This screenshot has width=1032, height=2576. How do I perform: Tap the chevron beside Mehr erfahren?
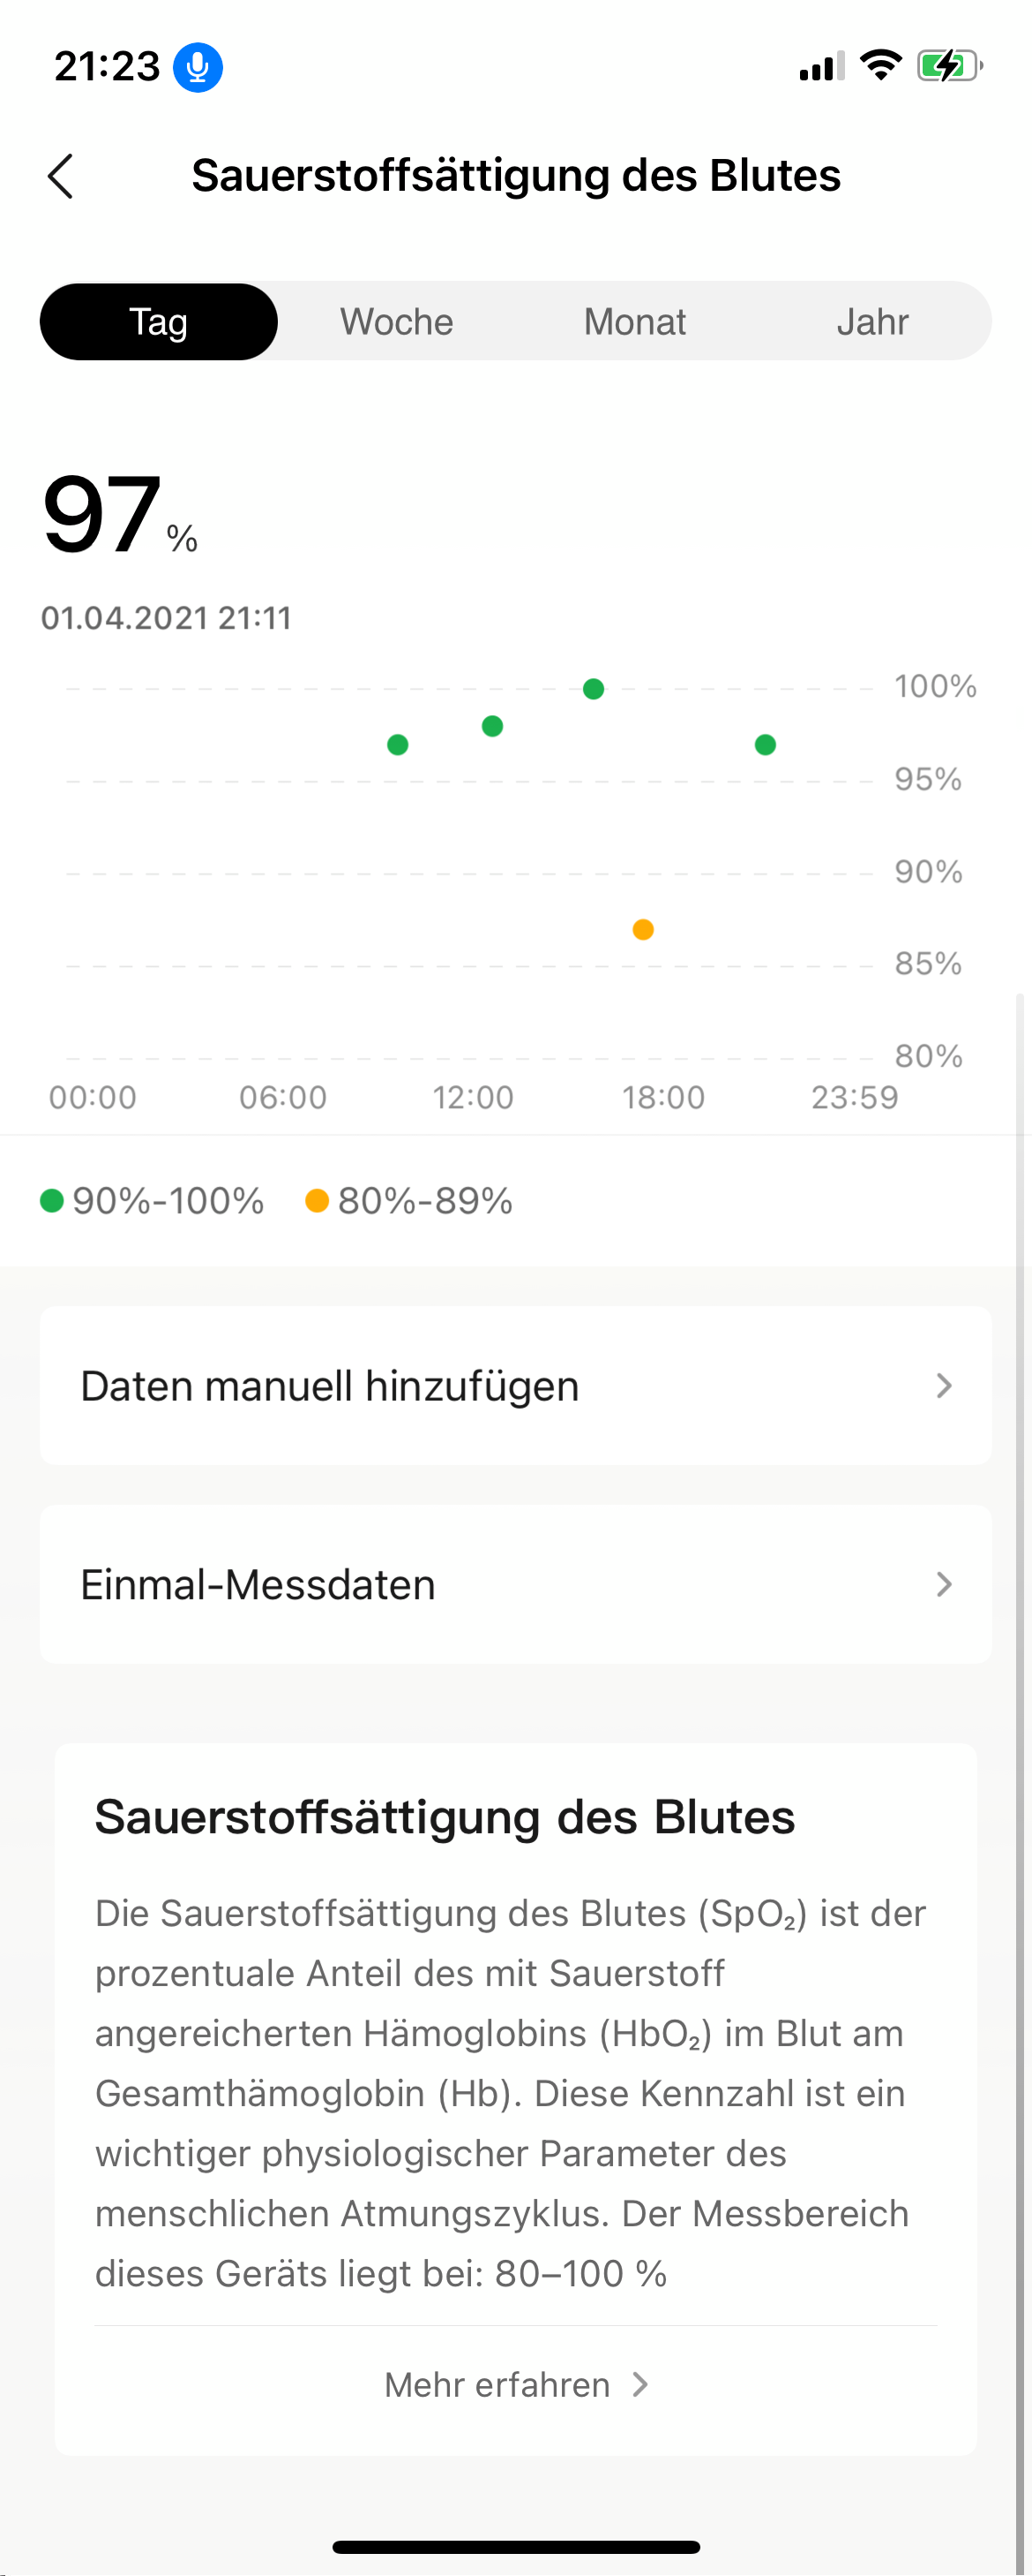tap(641, 2385)
